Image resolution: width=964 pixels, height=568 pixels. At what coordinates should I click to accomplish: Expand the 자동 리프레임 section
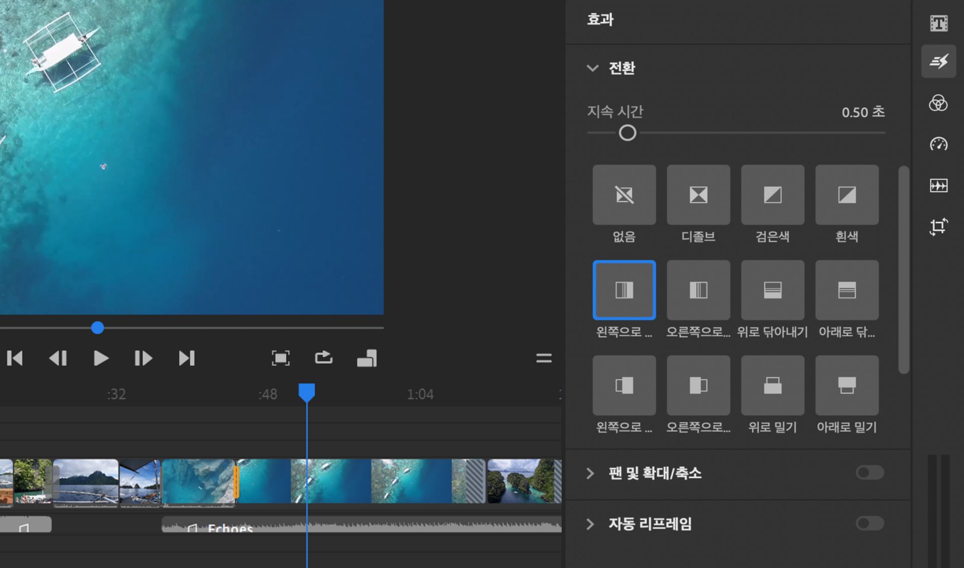click(x=590, y=523)
